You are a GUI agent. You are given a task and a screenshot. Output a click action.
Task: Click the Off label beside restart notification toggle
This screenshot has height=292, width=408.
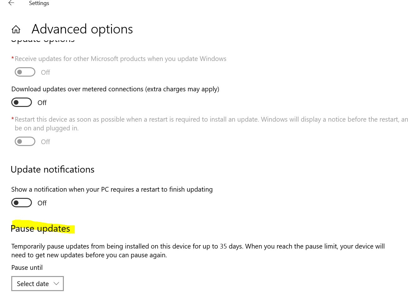42,203
